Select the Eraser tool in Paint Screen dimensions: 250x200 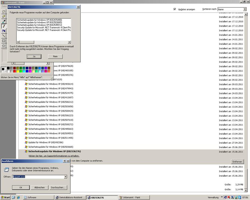[4, 16]
